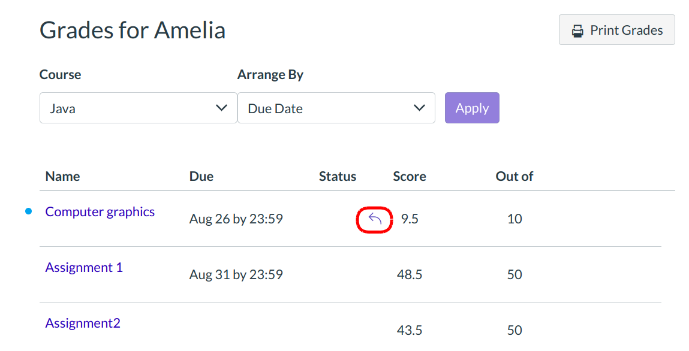Click the Score column header
689x351 pixels.
coord(410,177)
